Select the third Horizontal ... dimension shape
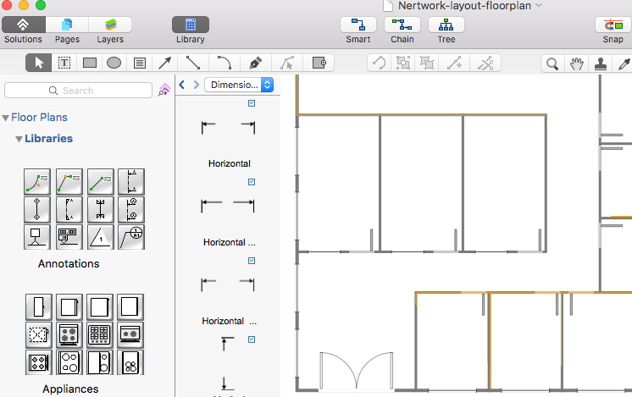The image size is (632, 397). tap(228, 284)
